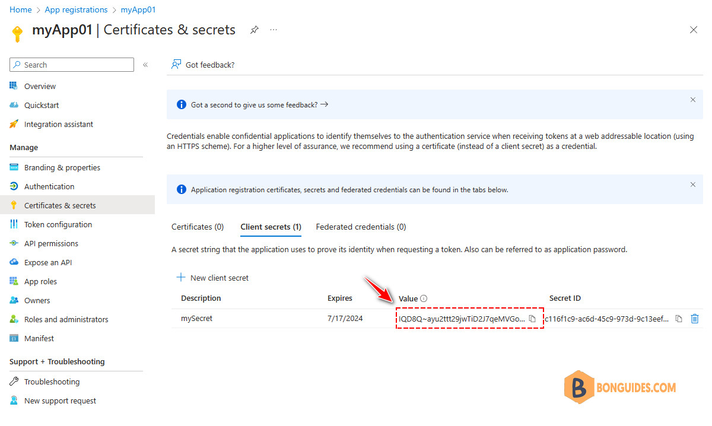Click the Owners people icon
Viewport: 712px width, 426px height.
click(14, 300)
